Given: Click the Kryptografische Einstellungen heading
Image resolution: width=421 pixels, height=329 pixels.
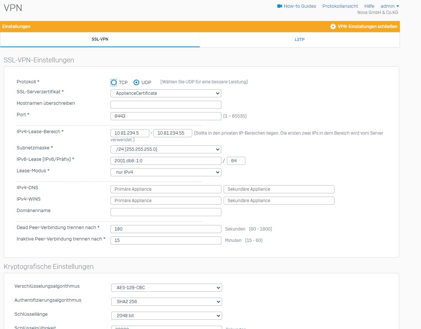Looking at the screenshot, I should click(x=48, y=267).
